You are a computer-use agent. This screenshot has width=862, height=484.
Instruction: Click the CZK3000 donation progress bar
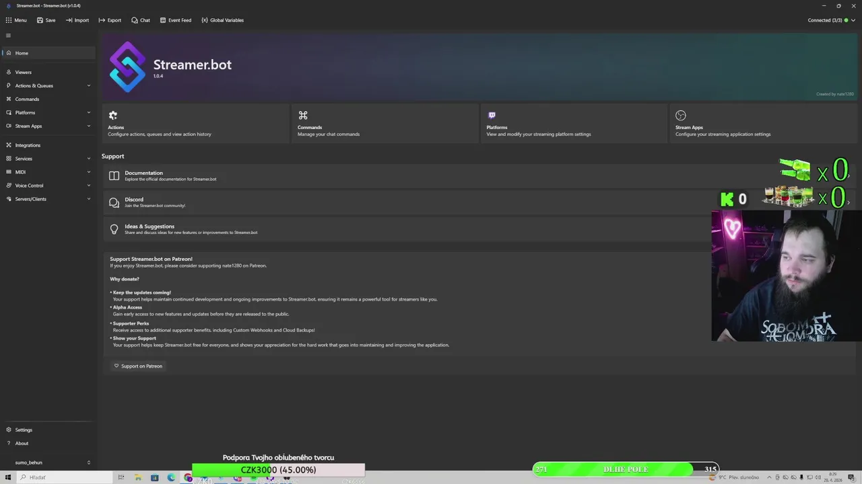pos(278,469)
